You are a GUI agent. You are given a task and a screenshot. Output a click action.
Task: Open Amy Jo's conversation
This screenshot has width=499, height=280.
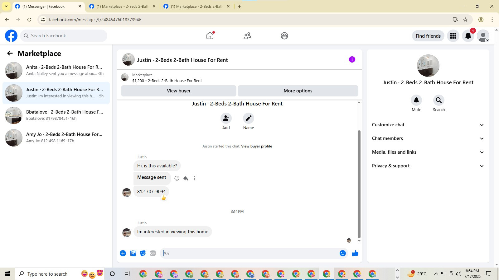pyautogui.click(x=56, y=138)
